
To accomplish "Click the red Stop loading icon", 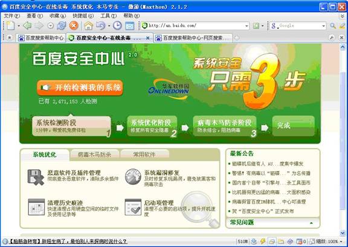I will coord(74,25).
